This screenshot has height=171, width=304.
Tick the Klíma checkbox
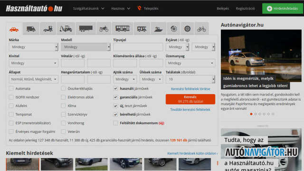click(x=63, y=105)
